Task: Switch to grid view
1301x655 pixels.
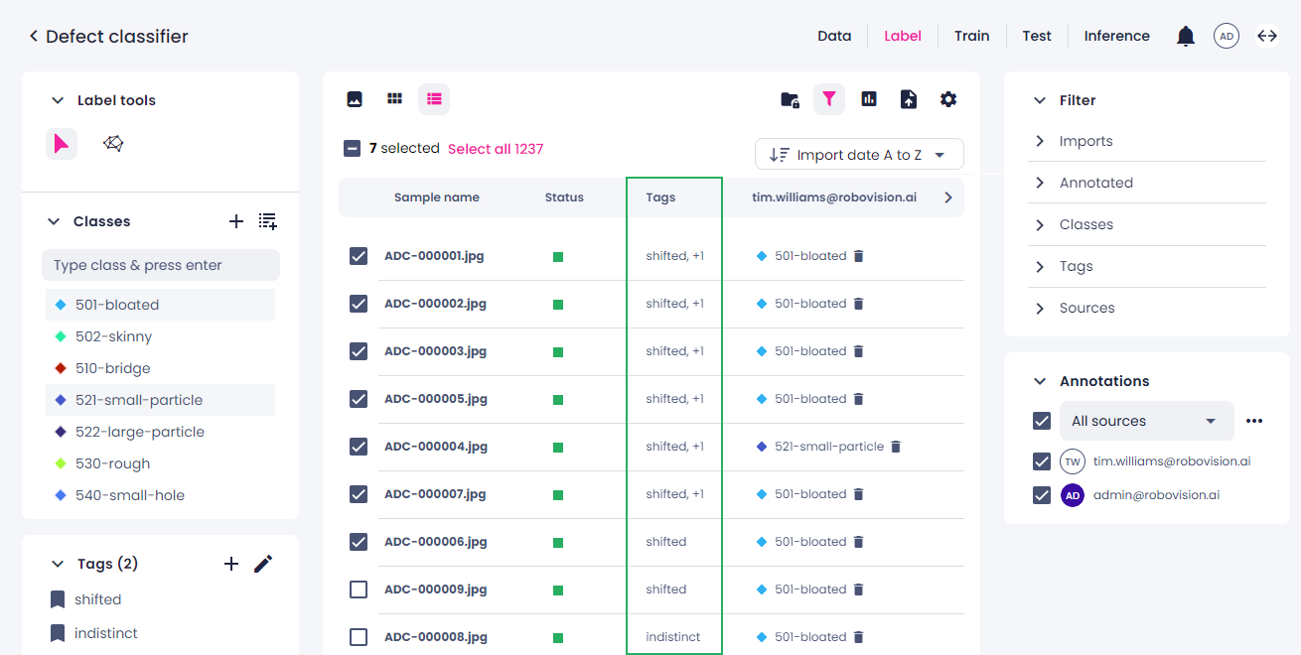Action: 394,99
